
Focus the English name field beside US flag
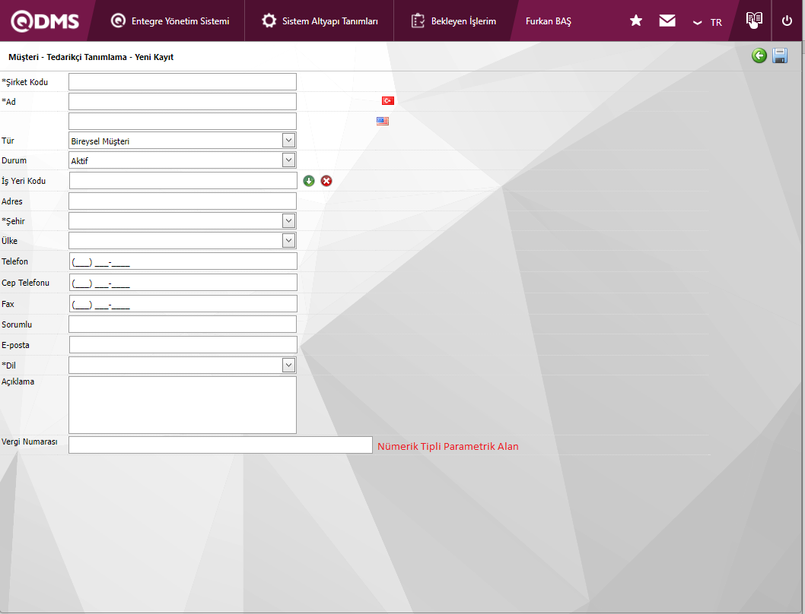[183, 121]
